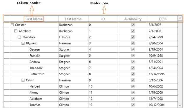Toggle Availability checkbox for ID 13

[133, 105]
